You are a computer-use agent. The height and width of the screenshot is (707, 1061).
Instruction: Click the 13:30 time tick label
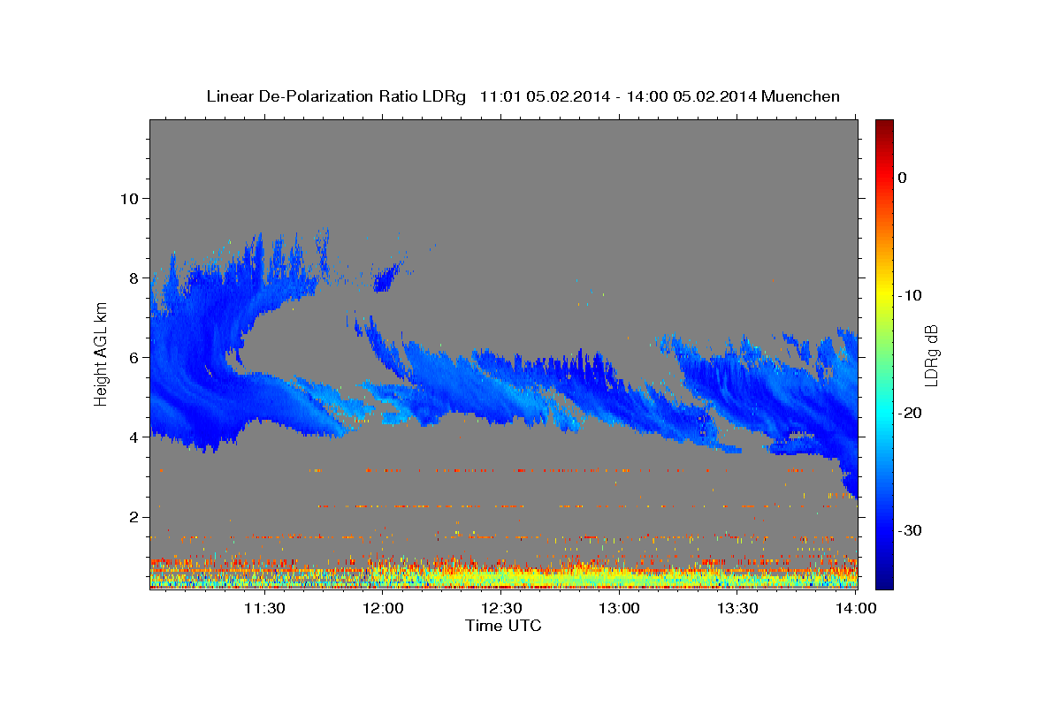[x=737, y=608]
